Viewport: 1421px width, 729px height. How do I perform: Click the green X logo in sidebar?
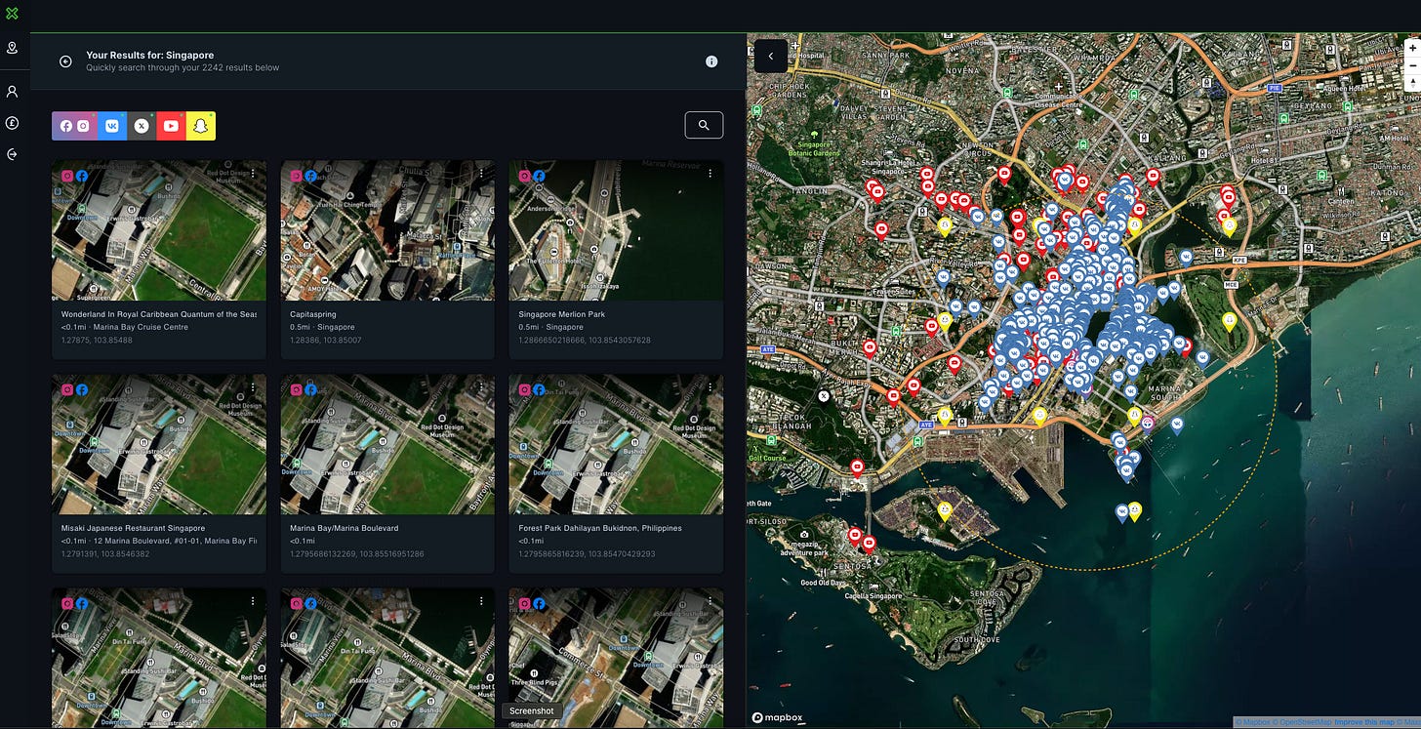pos(12,14)
